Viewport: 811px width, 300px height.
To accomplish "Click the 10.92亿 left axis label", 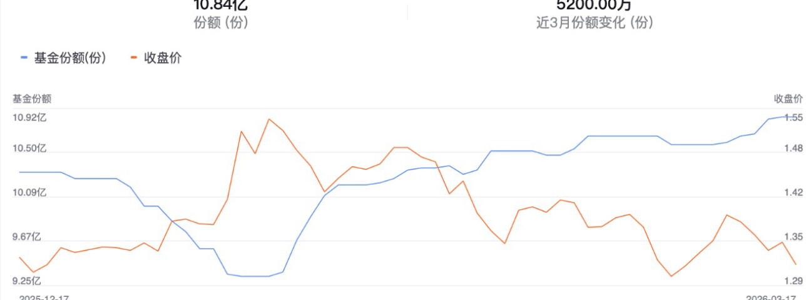I will pyautogui.click(x=30, y=117).
